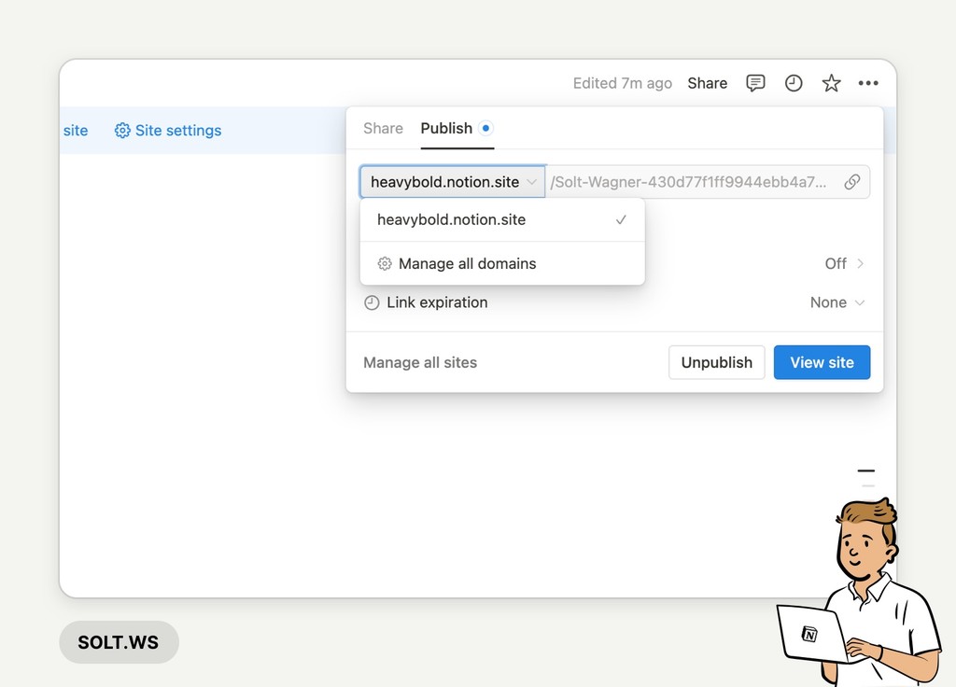Open Site settings via the gear icon
The image size is (956, 687).
pyautogui.click(x=122, y=131)
